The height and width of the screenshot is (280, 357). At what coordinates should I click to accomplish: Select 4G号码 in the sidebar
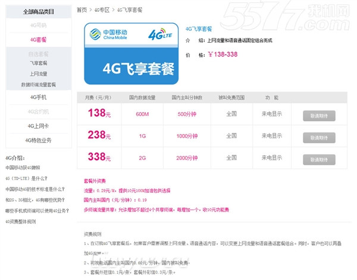[x=39, y=26]
